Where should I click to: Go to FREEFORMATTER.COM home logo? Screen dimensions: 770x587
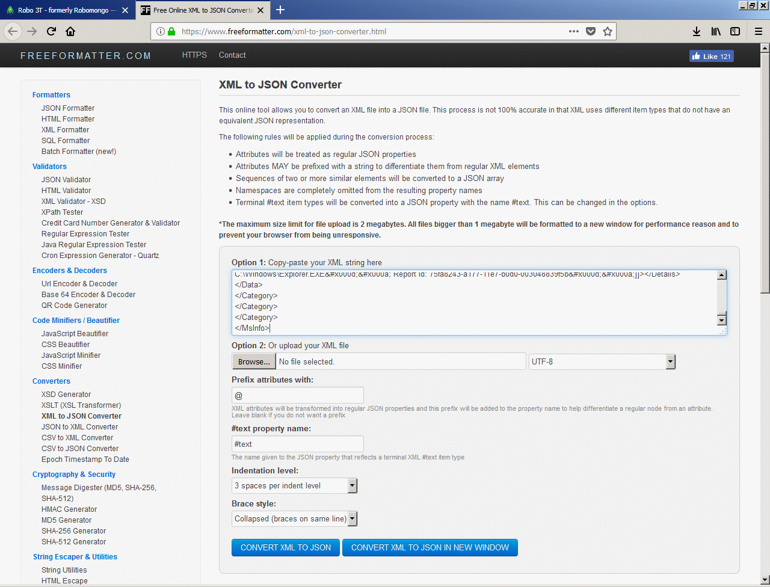(x=86, y=56)
